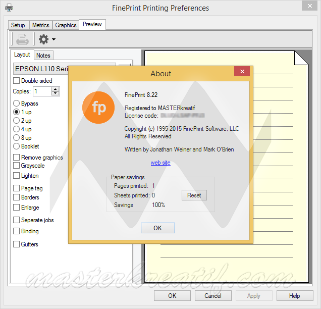The image size is (321, 309).
Task: Click Reset in Paper savings
Action: point(194,195)
